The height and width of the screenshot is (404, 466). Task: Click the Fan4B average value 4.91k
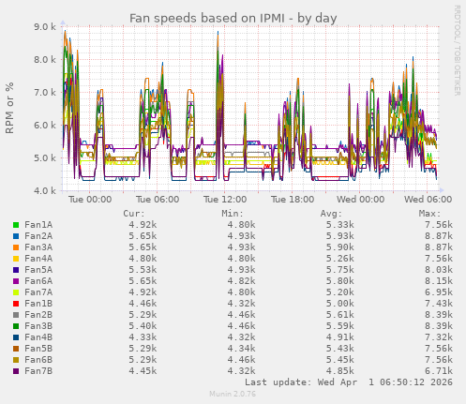(x=340, y=337)
